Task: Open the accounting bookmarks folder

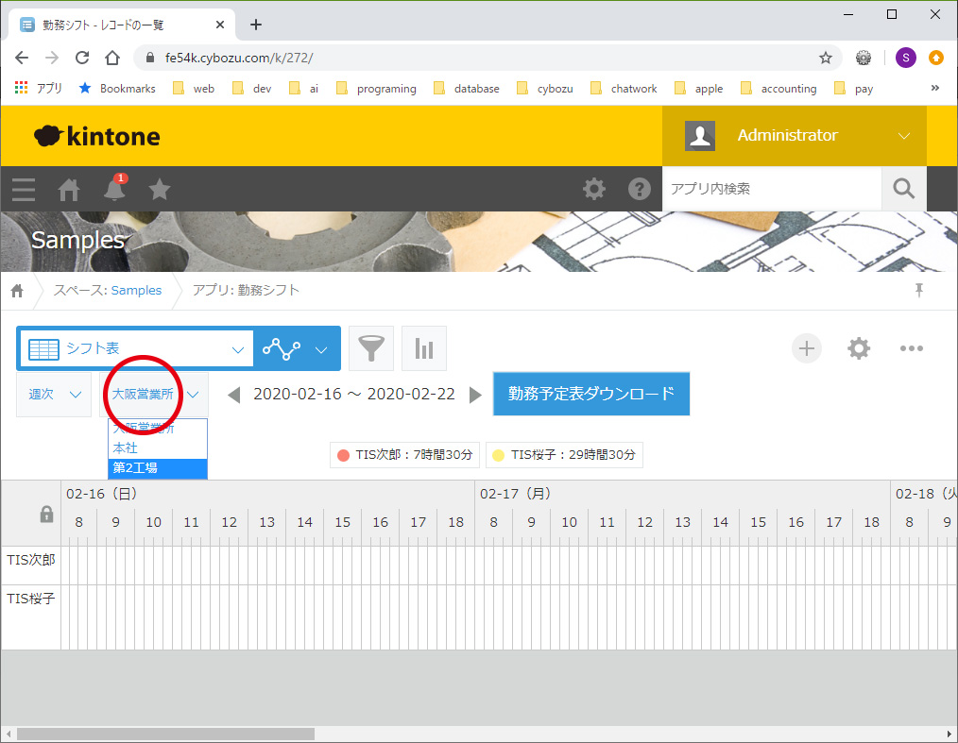Action: click(x=778, y=89)
